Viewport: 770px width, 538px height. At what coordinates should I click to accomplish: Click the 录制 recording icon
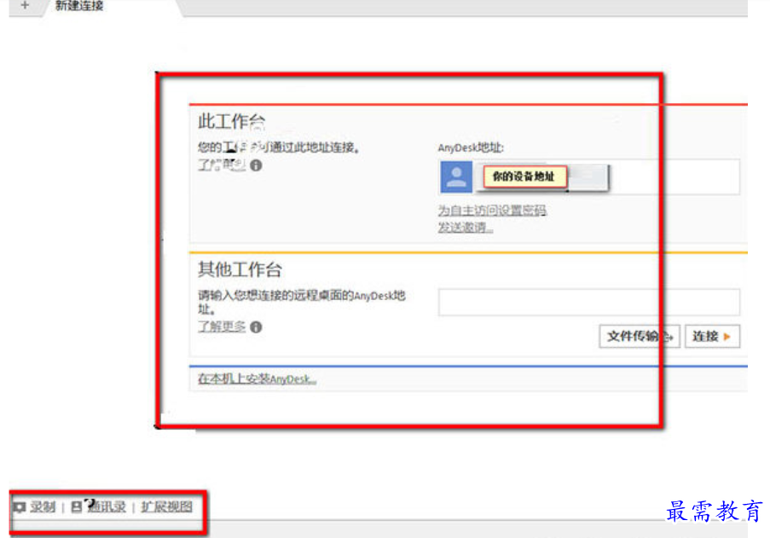(x=20, y=507)
